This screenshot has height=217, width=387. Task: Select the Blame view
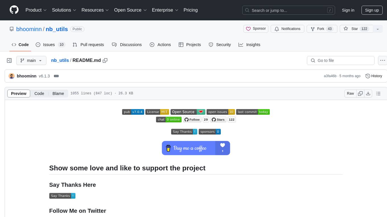58,93
